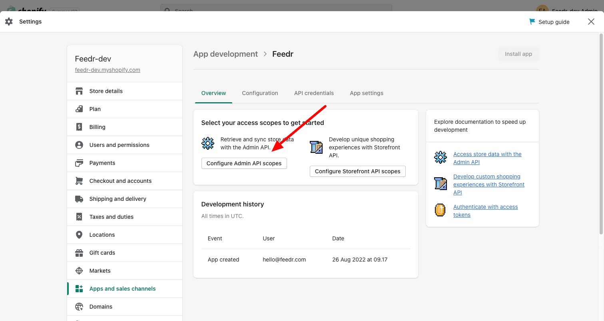604x321 pixels.
Task: Click the Markets globe icon
Action: tap(79, 271)
